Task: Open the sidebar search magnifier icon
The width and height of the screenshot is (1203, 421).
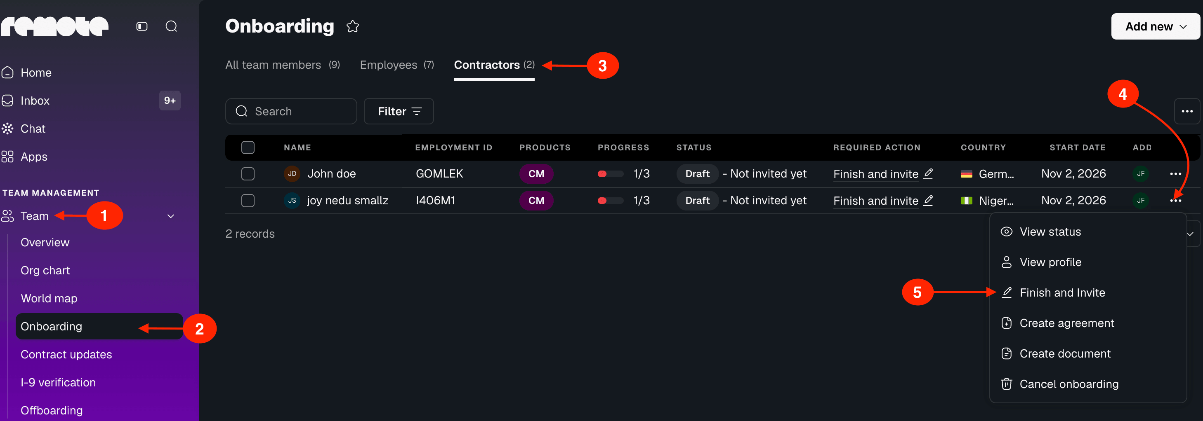Action: point(171,26)
